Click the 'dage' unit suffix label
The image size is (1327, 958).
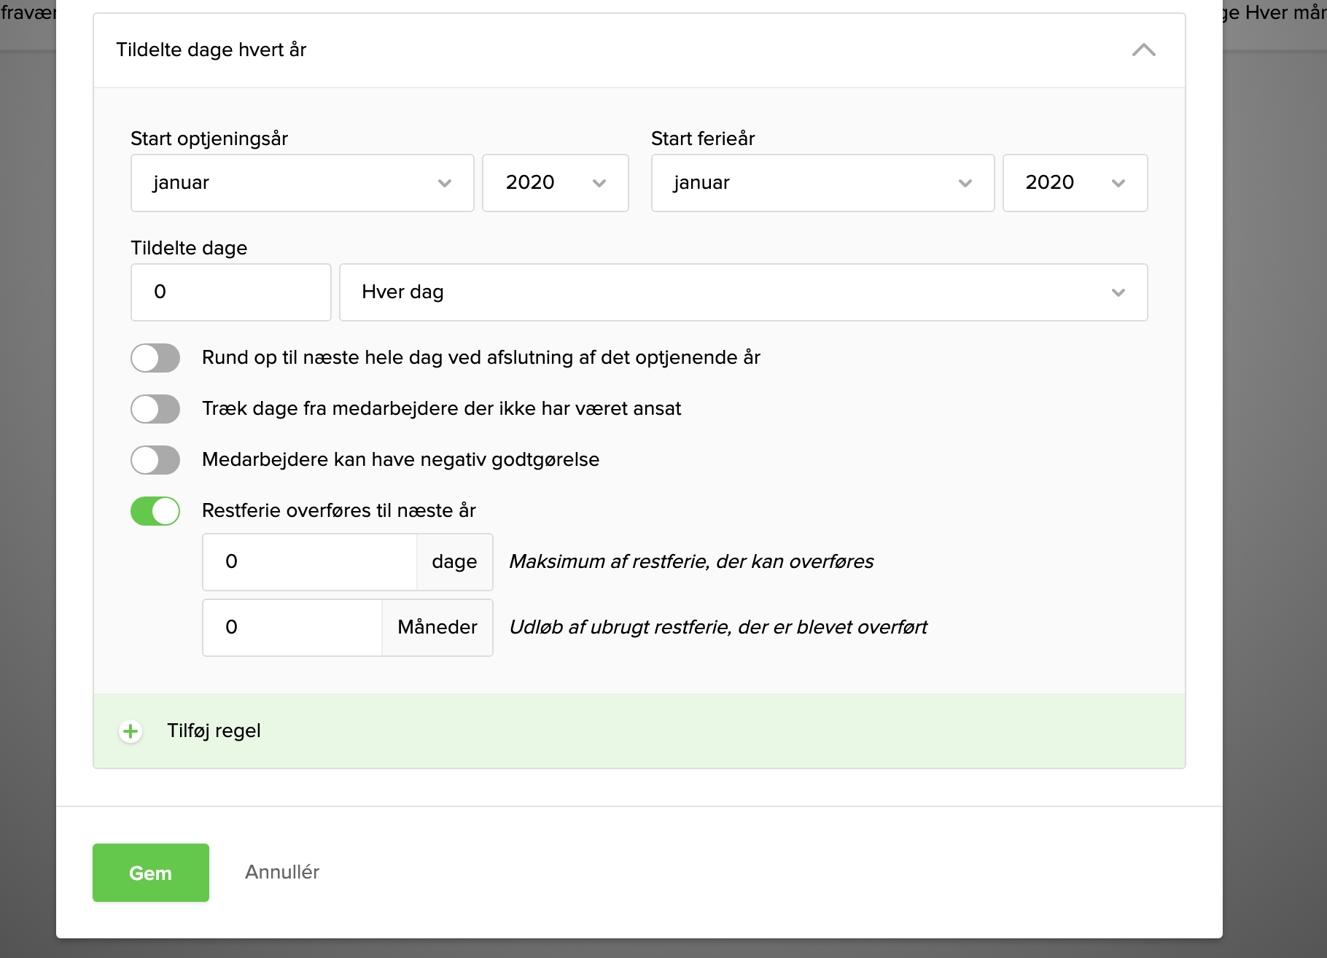(x=454, y=562)
